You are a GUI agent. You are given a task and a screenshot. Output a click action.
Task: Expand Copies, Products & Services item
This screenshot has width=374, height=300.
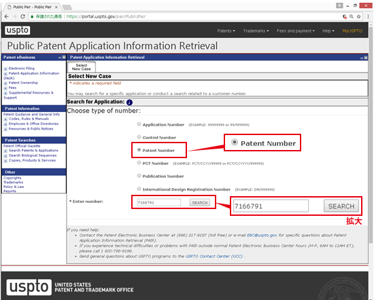point(5,161)
